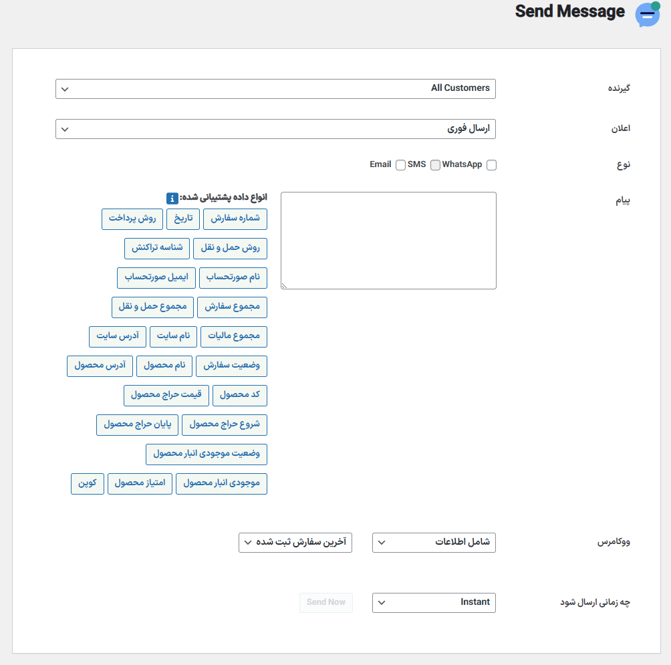
Task: Focus the پیام message text area
Action: [388, 241]
